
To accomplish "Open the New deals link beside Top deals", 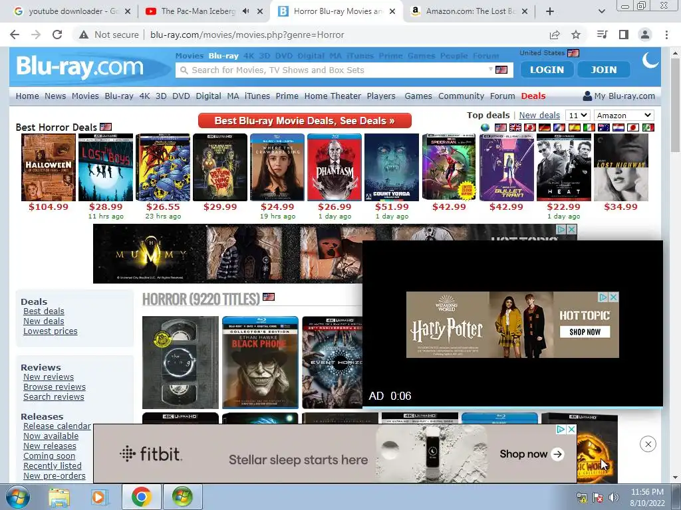I will [x=539, y=116].
